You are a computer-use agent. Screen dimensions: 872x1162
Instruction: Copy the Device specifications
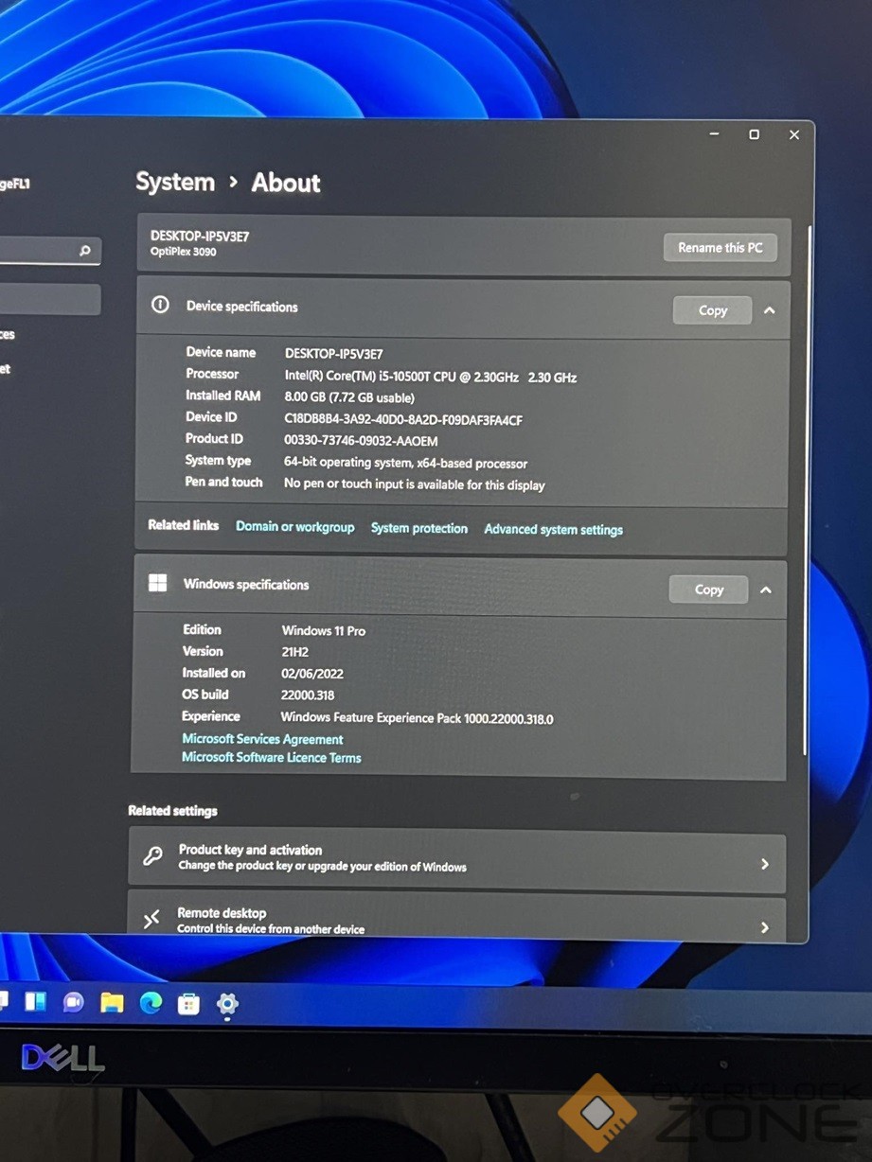coord(712,310)
